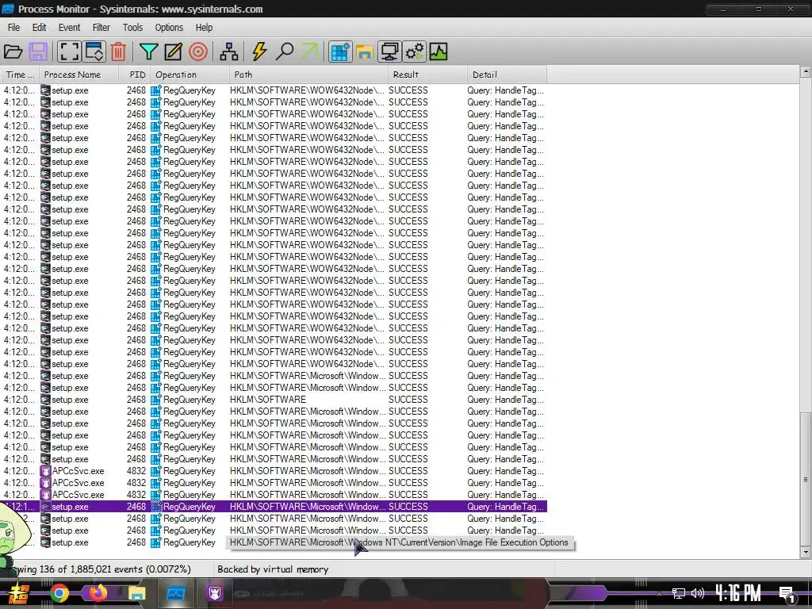This screenshot has height=609, width=812.
Task: Click the Detail column header
Action: 507,75
